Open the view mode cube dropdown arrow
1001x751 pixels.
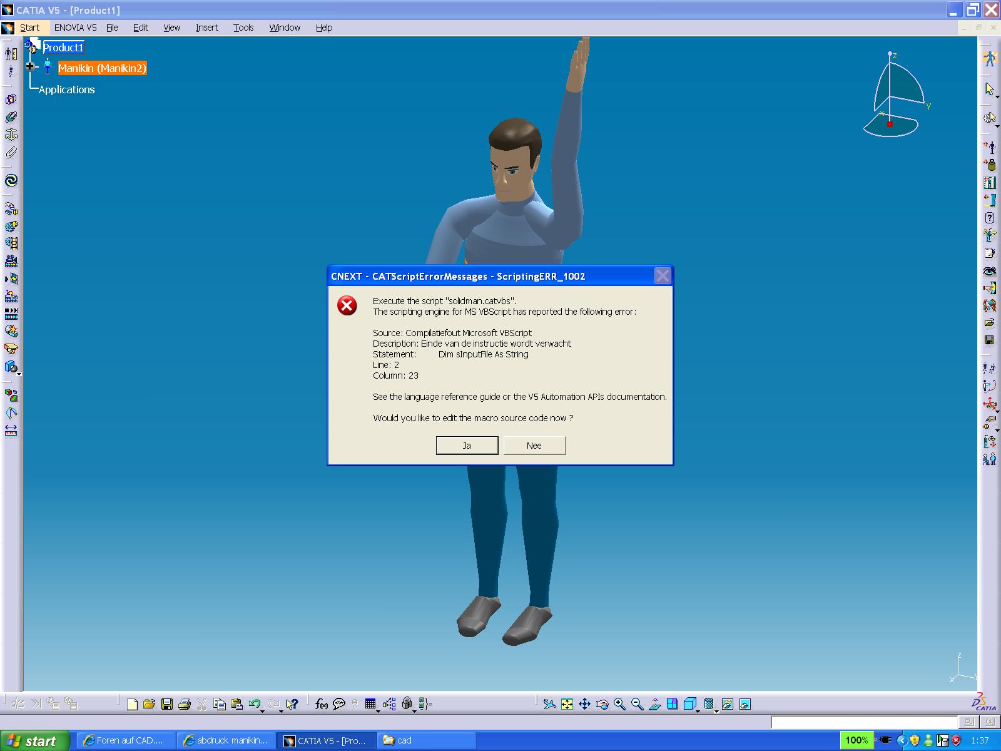[699, 711]
